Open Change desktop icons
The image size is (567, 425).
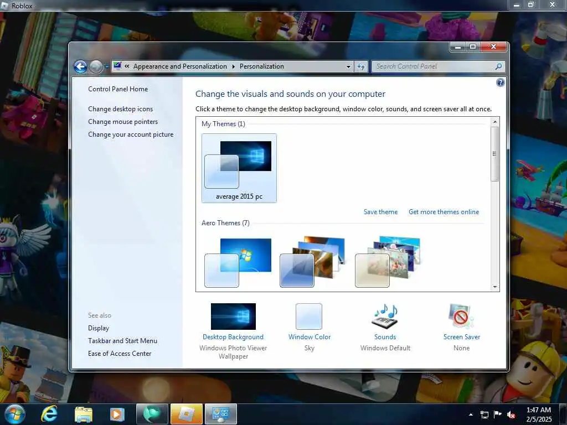[120, 109]
